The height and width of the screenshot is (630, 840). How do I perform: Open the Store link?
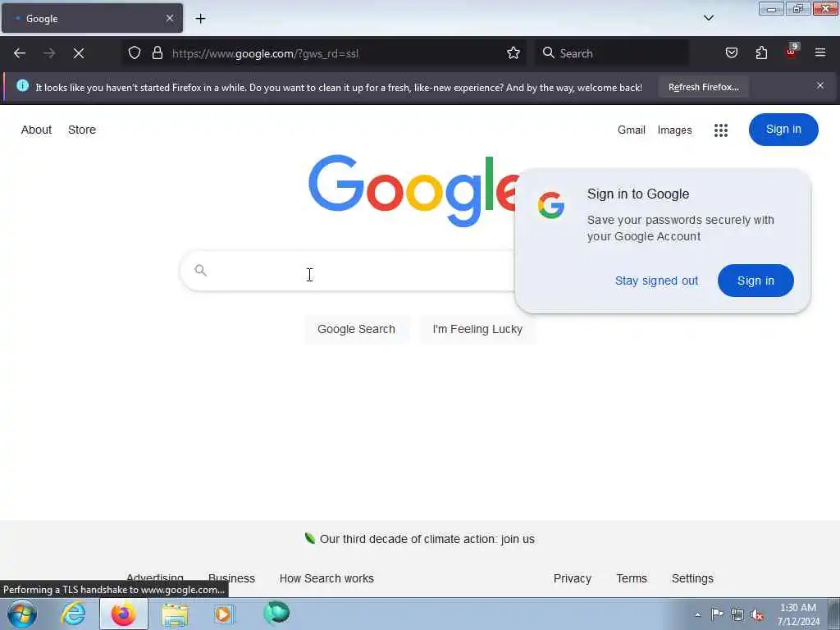(82, 130)
